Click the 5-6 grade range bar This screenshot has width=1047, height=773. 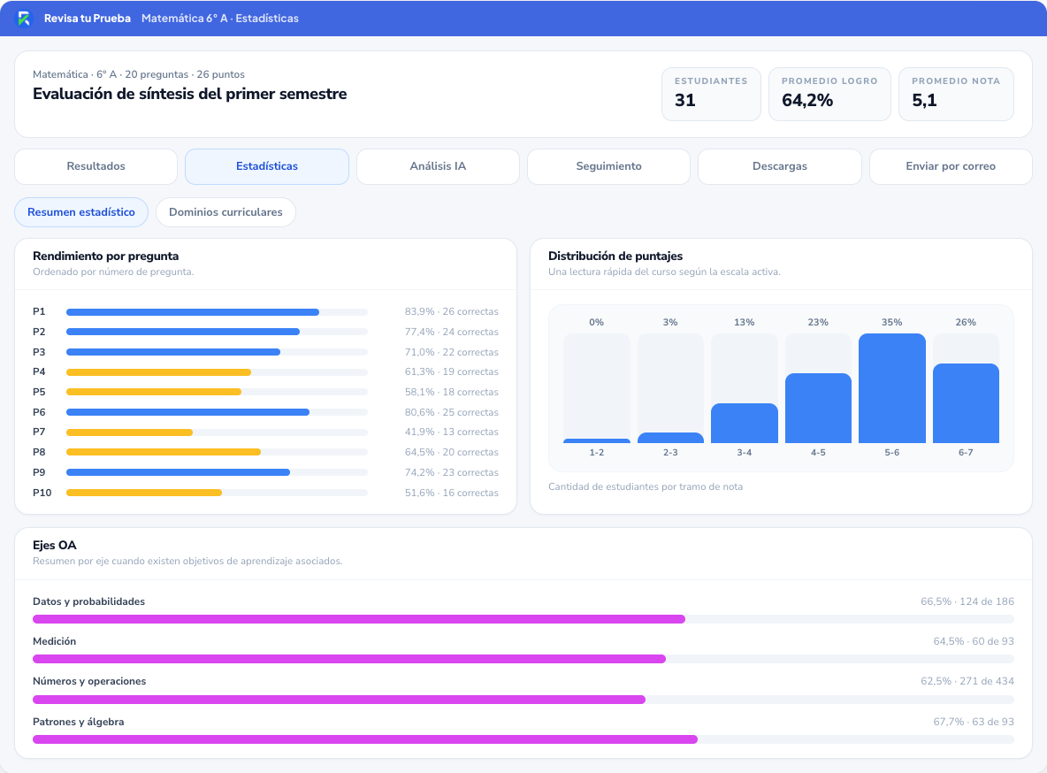pyautogui.click(x=892, y=388)
